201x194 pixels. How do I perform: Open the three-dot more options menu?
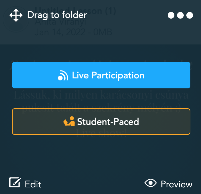click(x=180, y=15)
